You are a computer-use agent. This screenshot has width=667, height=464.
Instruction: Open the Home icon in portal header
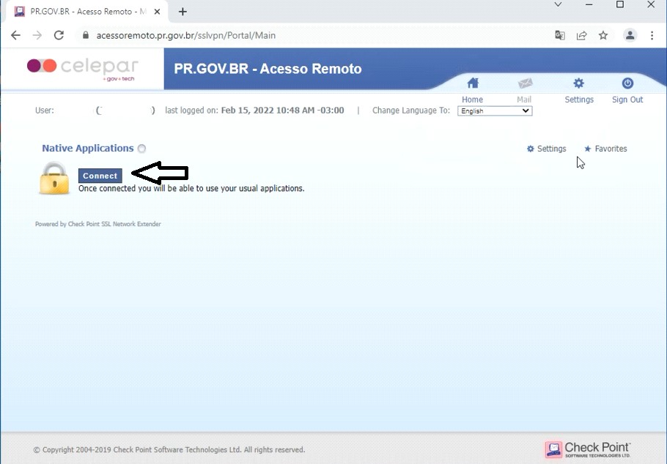click(473, 83)
